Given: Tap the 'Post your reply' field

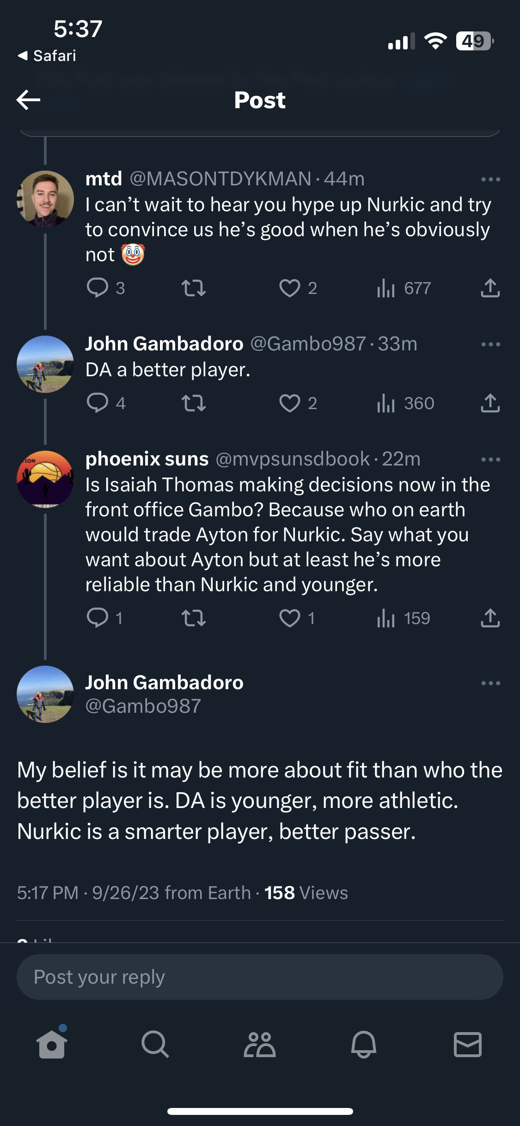Looking at the screenshot, I should tap(260, 977).
